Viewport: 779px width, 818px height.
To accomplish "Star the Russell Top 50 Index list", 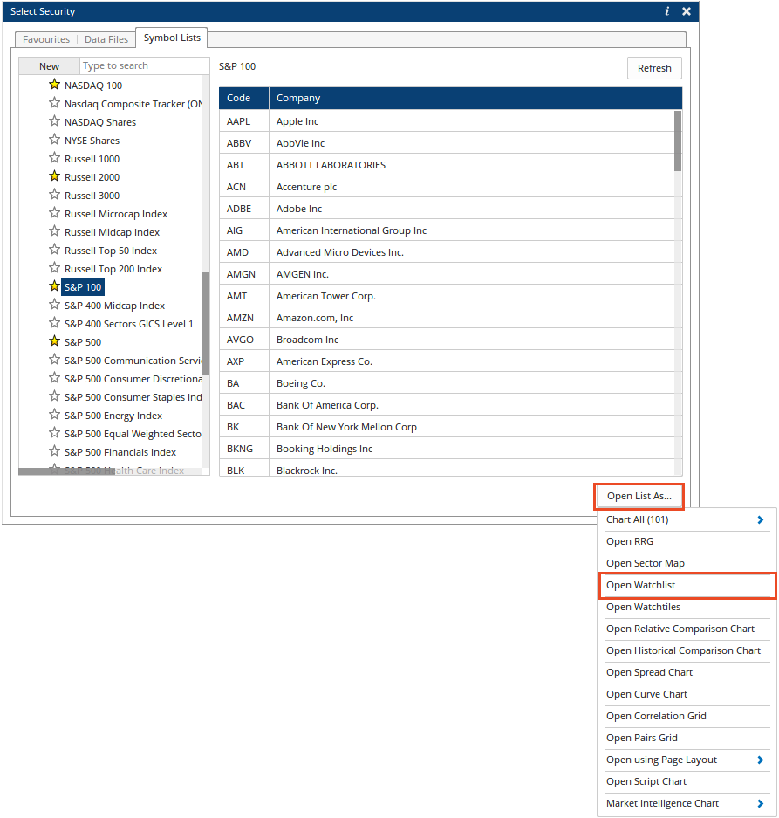I will (54, 250).
